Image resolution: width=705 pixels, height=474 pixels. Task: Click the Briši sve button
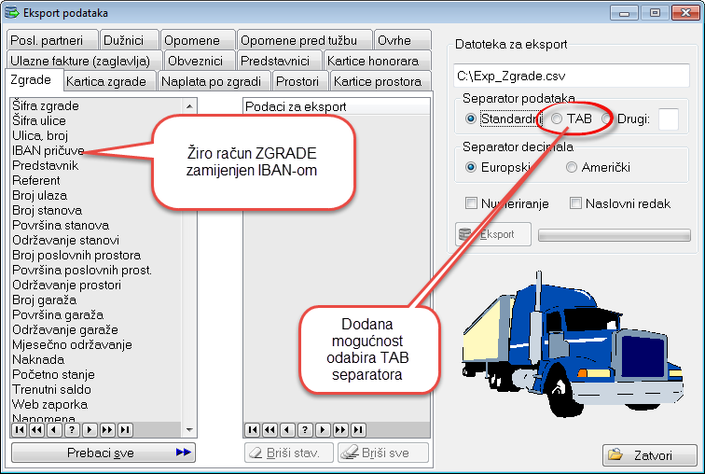383,453
